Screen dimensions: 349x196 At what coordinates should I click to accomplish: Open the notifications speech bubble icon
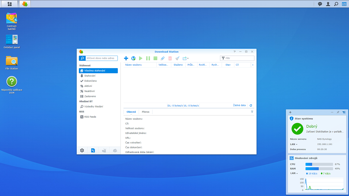tap(320, 4)
